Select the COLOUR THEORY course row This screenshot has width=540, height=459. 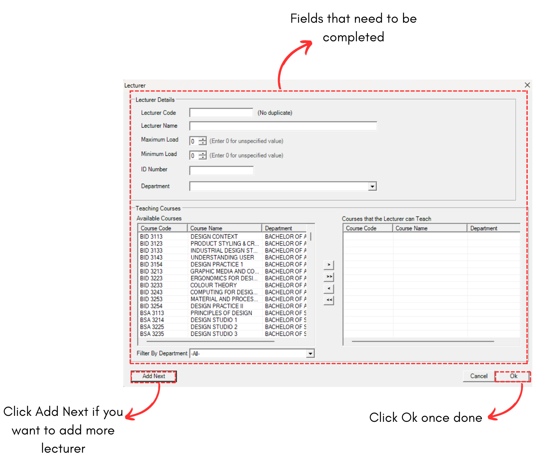[x=214, y=285]
